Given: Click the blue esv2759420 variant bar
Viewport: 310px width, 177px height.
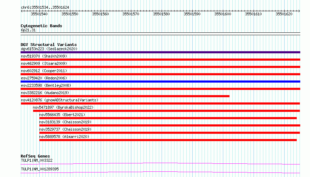Looking at the screenshot, I should coord(160,82).
